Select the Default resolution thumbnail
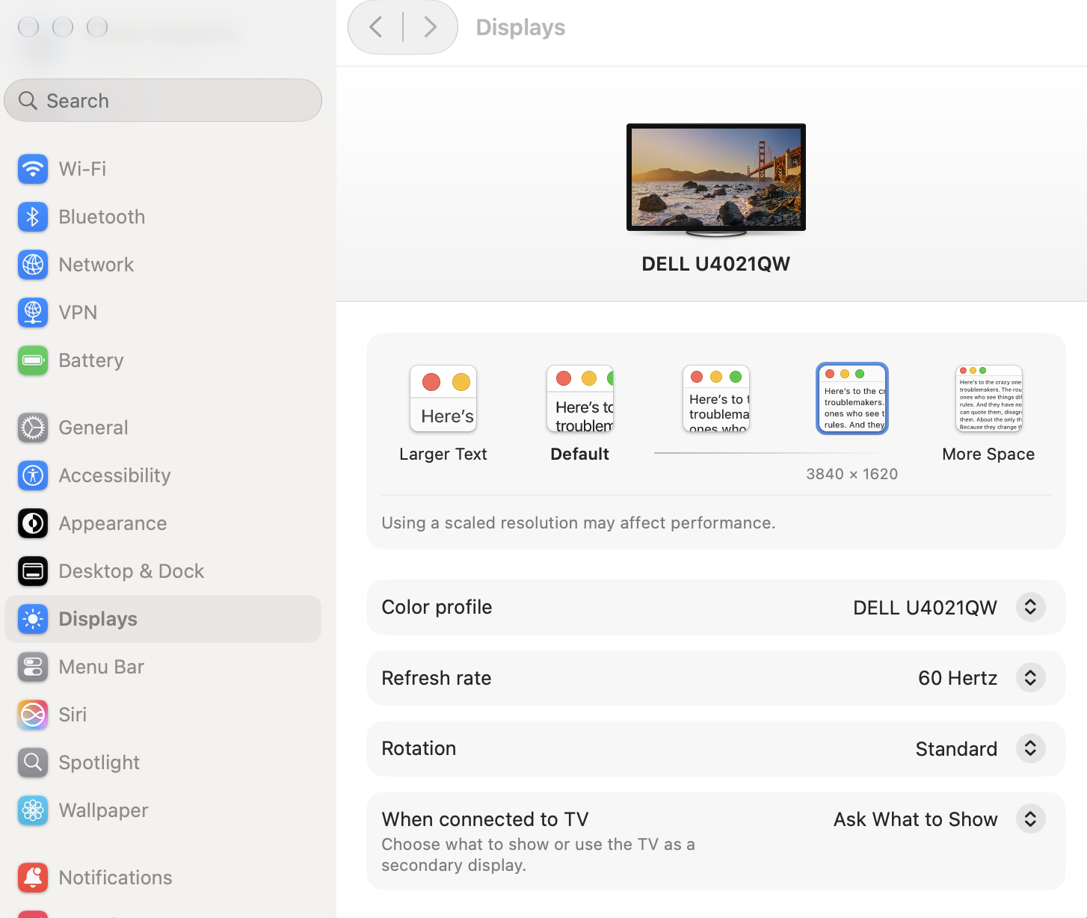The width and height of the screenshot is (1087, 918). pos(580,398)
